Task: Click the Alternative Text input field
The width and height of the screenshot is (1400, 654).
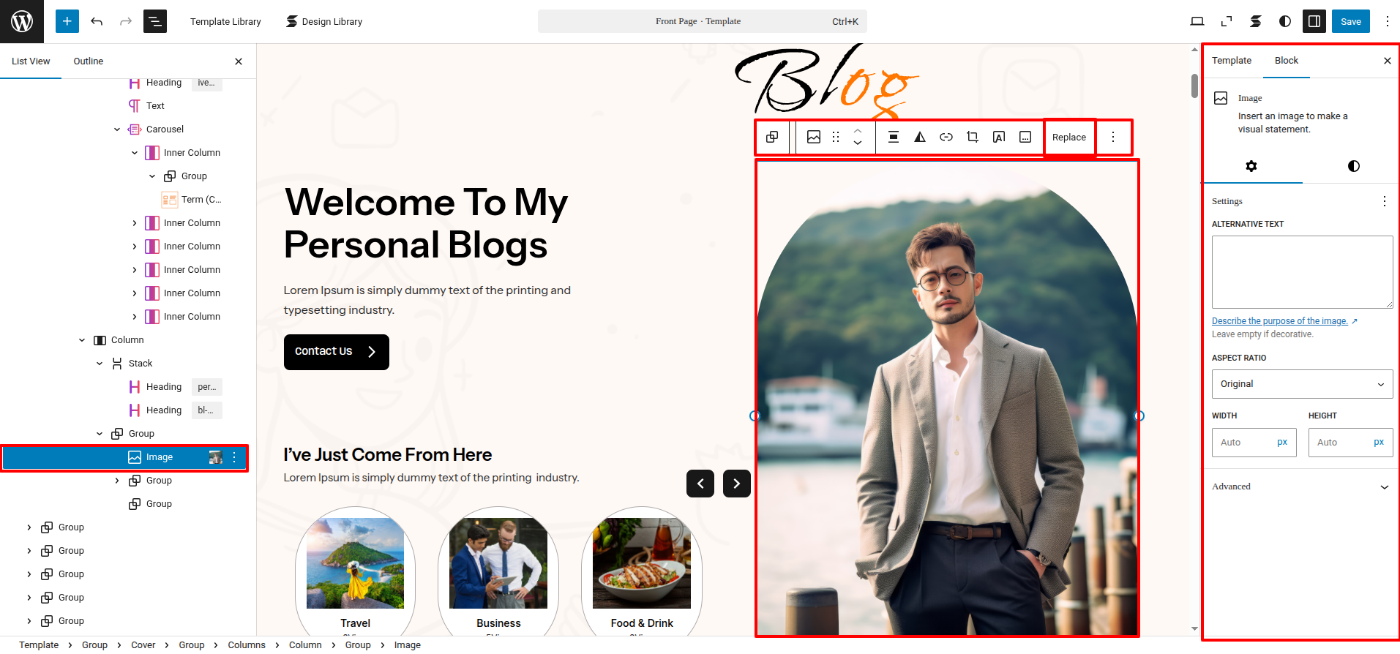Action: pos(1302,272)
